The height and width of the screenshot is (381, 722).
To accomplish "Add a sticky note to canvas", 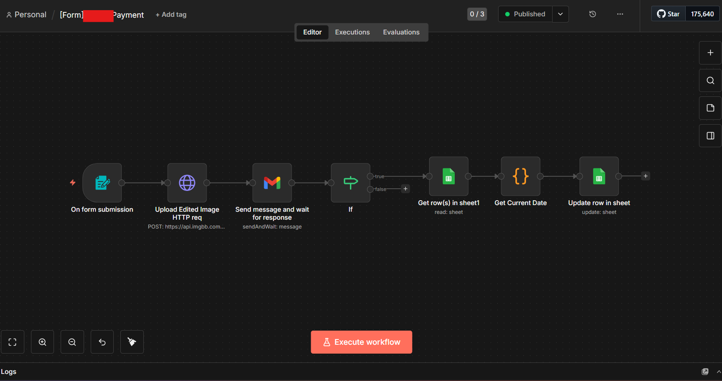I will (710, 108).
